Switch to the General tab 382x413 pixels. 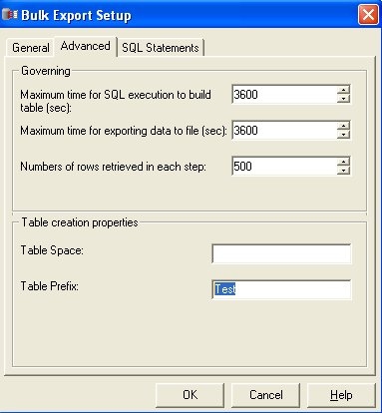tap(31, 48)
